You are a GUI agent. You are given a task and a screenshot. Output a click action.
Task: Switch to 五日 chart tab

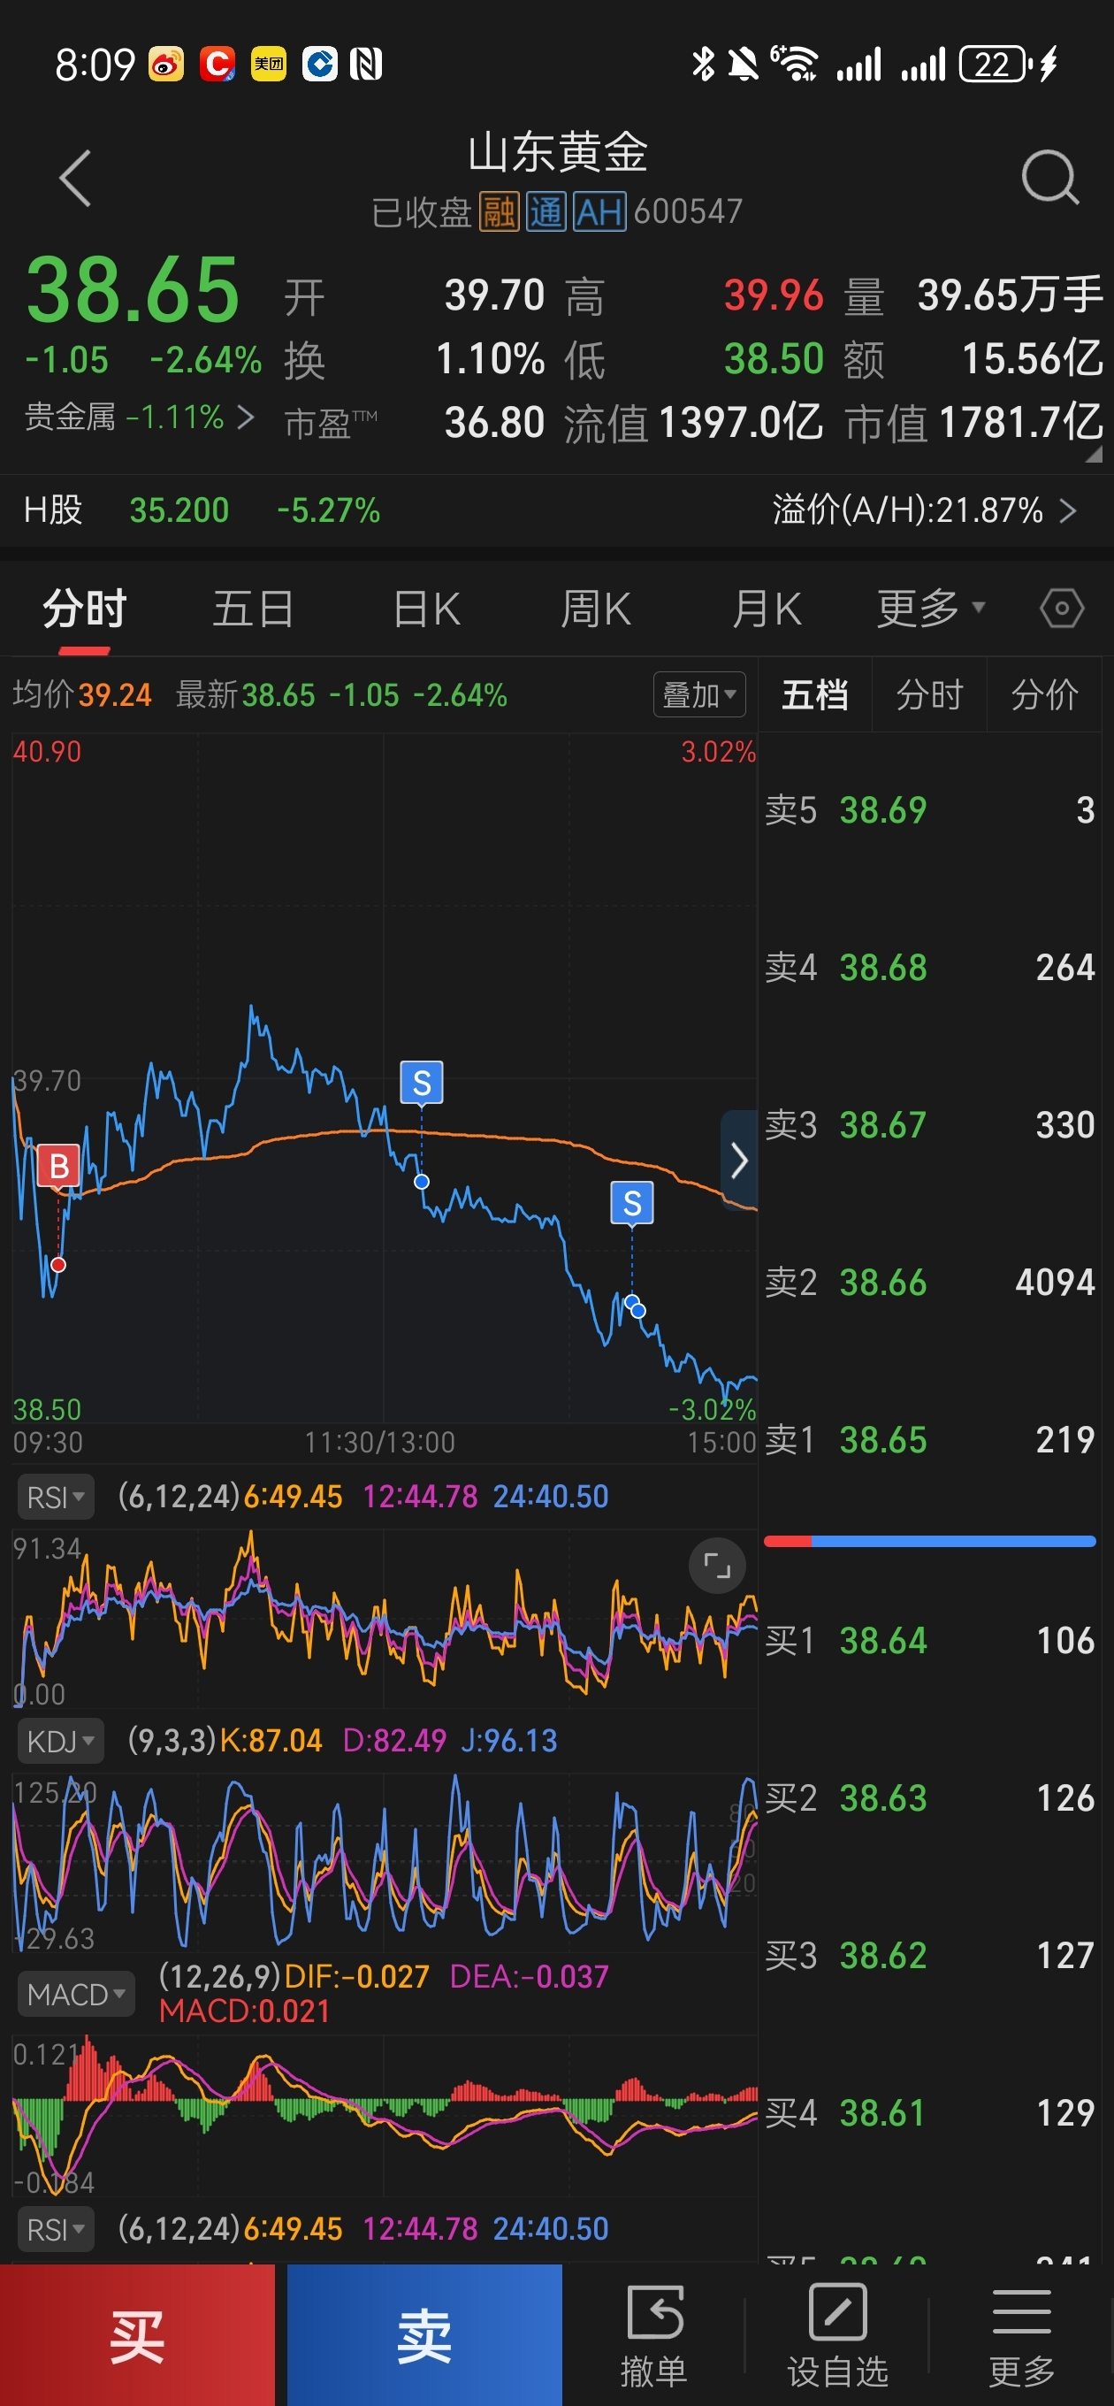point(253,609)
